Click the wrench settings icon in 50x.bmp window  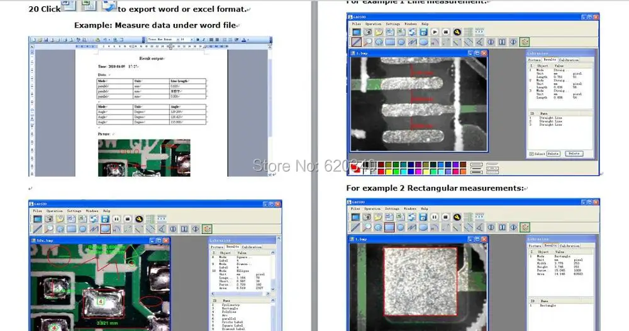[139, 219]
